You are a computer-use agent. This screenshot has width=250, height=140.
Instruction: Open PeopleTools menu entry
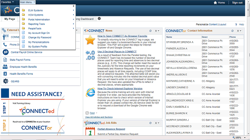(x=35, y=28)
